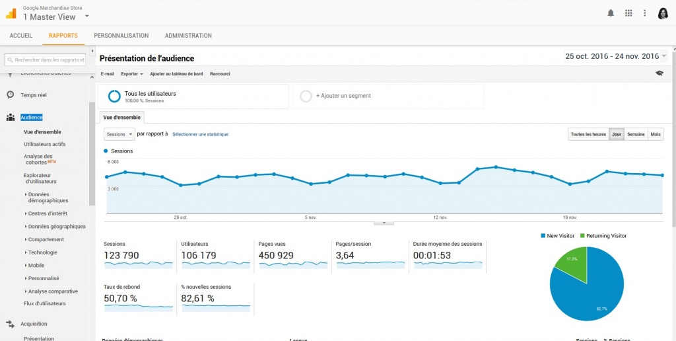Click the green Returning Visitor legend swatch
Screen dimensions: 676x341
[x=582, y=236]
